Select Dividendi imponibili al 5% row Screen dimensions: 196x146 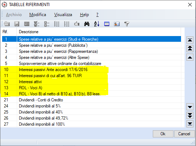(x=91, y=106)
